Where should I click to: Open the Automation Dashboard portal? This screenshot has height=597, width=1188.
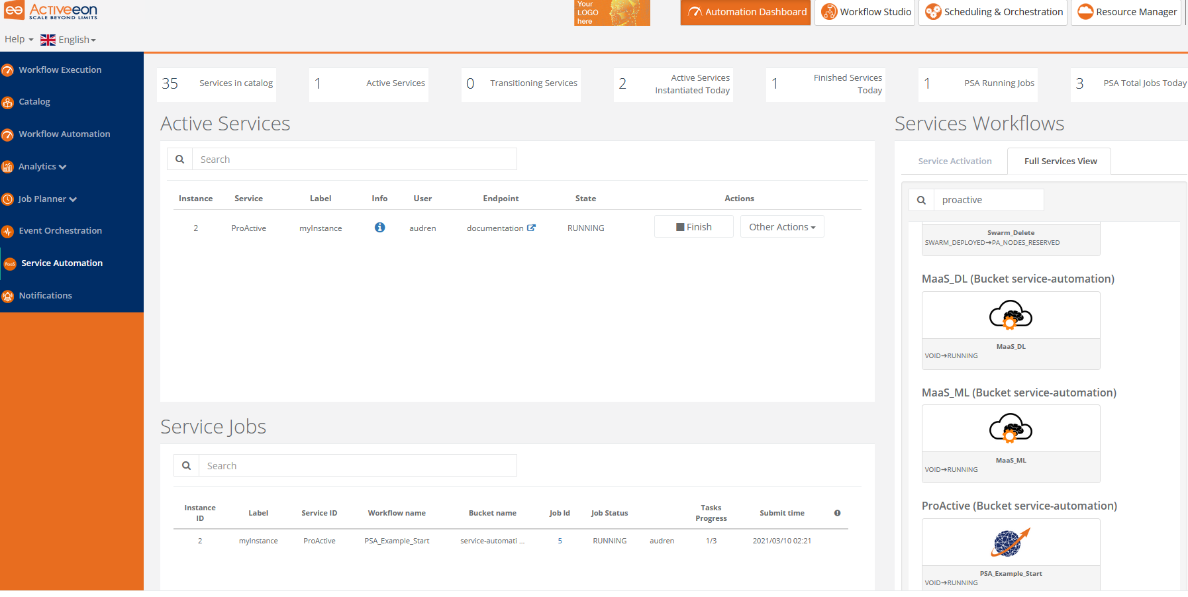click(x=746, y=12)
